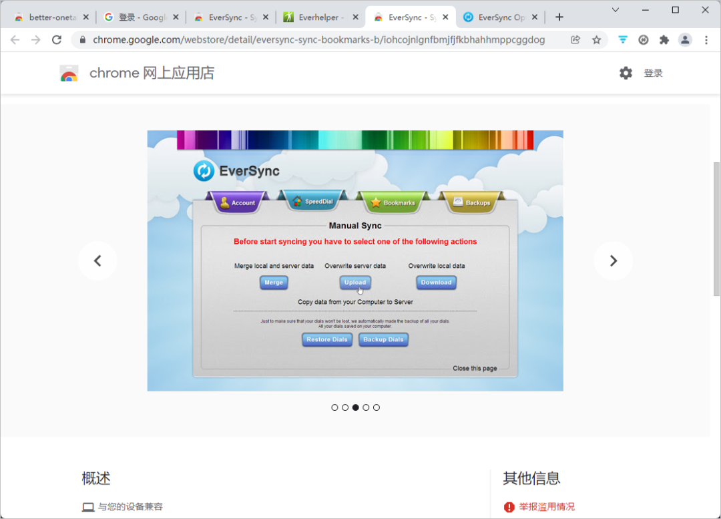The width and height of the screenshot is (721, 519).
Task: Click the site lock icon
Action: click(83, 40)
